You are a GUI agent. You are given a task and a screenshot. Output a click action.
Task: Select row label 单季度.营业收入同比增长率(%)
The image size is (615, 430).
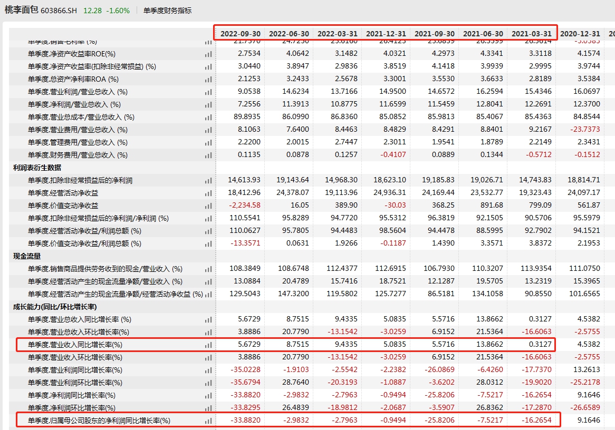pyautogui.click(x=75, y=345)
